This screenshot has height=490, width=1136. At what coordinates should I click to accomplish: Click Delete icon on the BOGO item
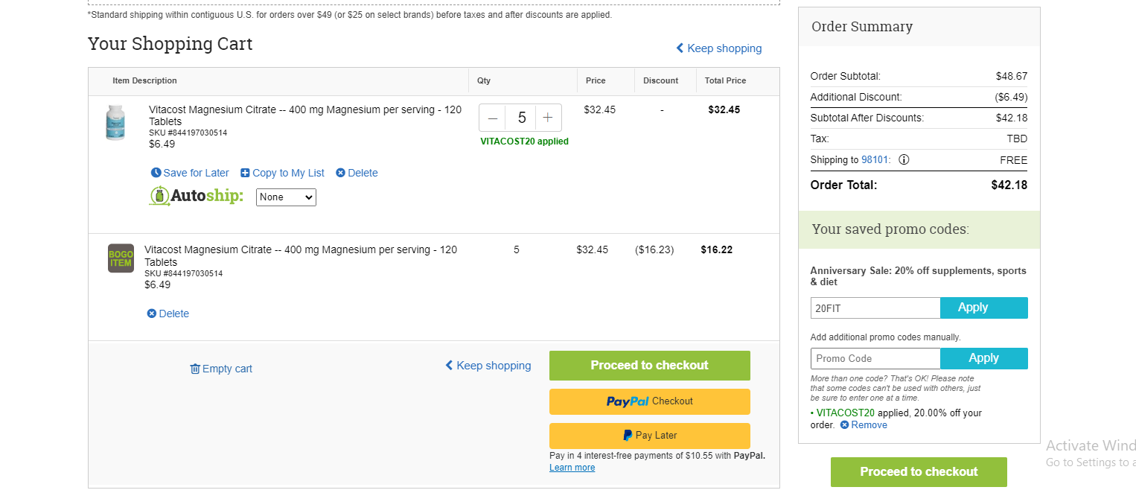coord(152,314)
